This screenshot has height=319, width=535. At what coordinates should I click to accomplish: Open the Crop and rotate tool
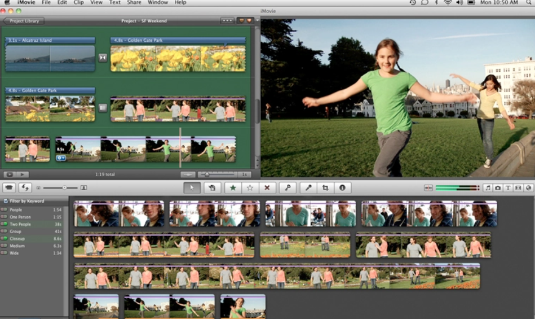[x=325, y=187]
